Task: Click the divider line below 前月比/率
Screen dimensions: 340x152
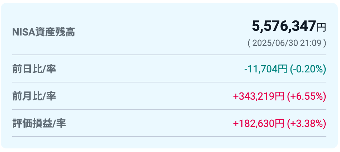Action: pyautogui.click(x=169, y=109)
